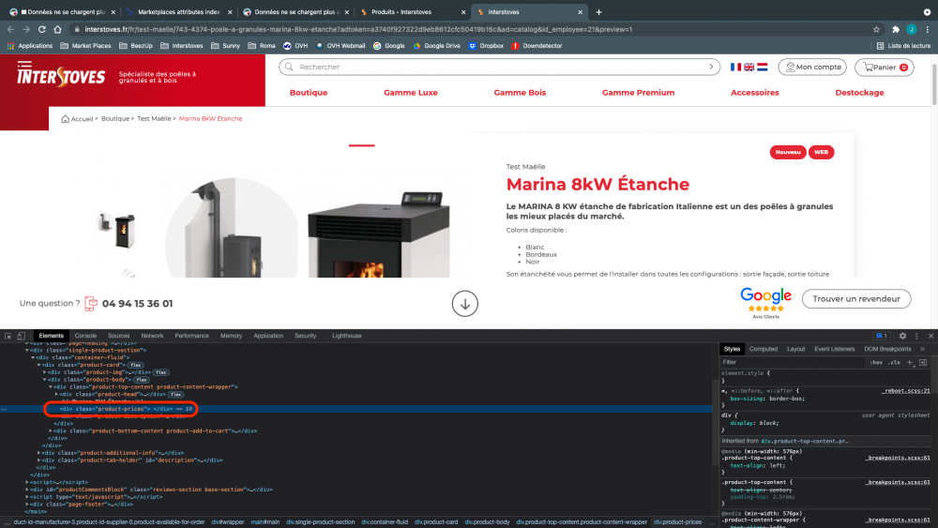The width and height of the screenshot is (938, 528).
Task: Open the Event Listeners tab
Action: click(x=834, y=349)
